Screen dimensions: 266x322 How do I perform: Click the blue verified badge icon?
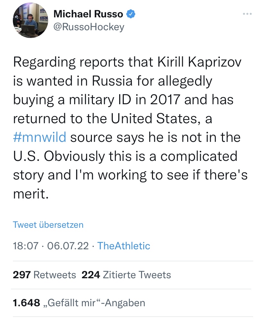[x=131, y=14]
